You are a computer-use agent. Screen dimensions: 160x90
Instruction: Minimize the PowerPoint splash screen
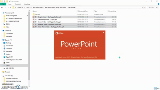point(100,33)
